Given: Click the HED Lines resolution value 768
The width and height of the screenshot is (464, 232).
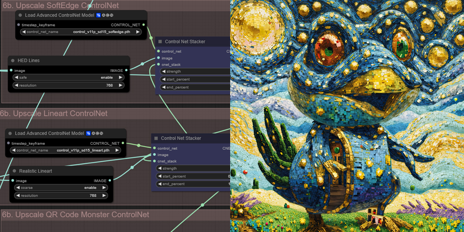Looking at the screenshot, I should (x=110, y=85).
